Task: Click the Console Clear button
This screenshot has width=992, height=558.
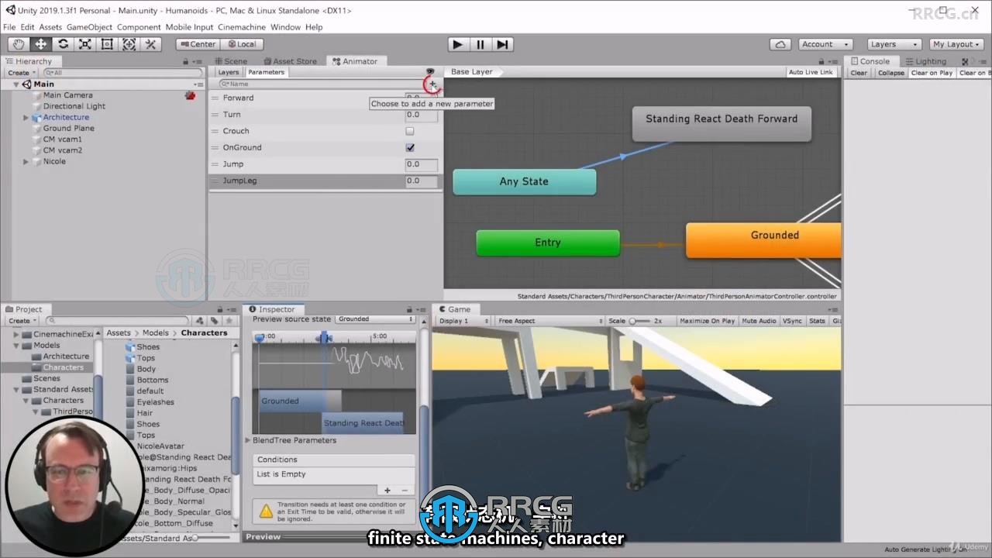Action: pyautogui.click(x=859, y=73)
